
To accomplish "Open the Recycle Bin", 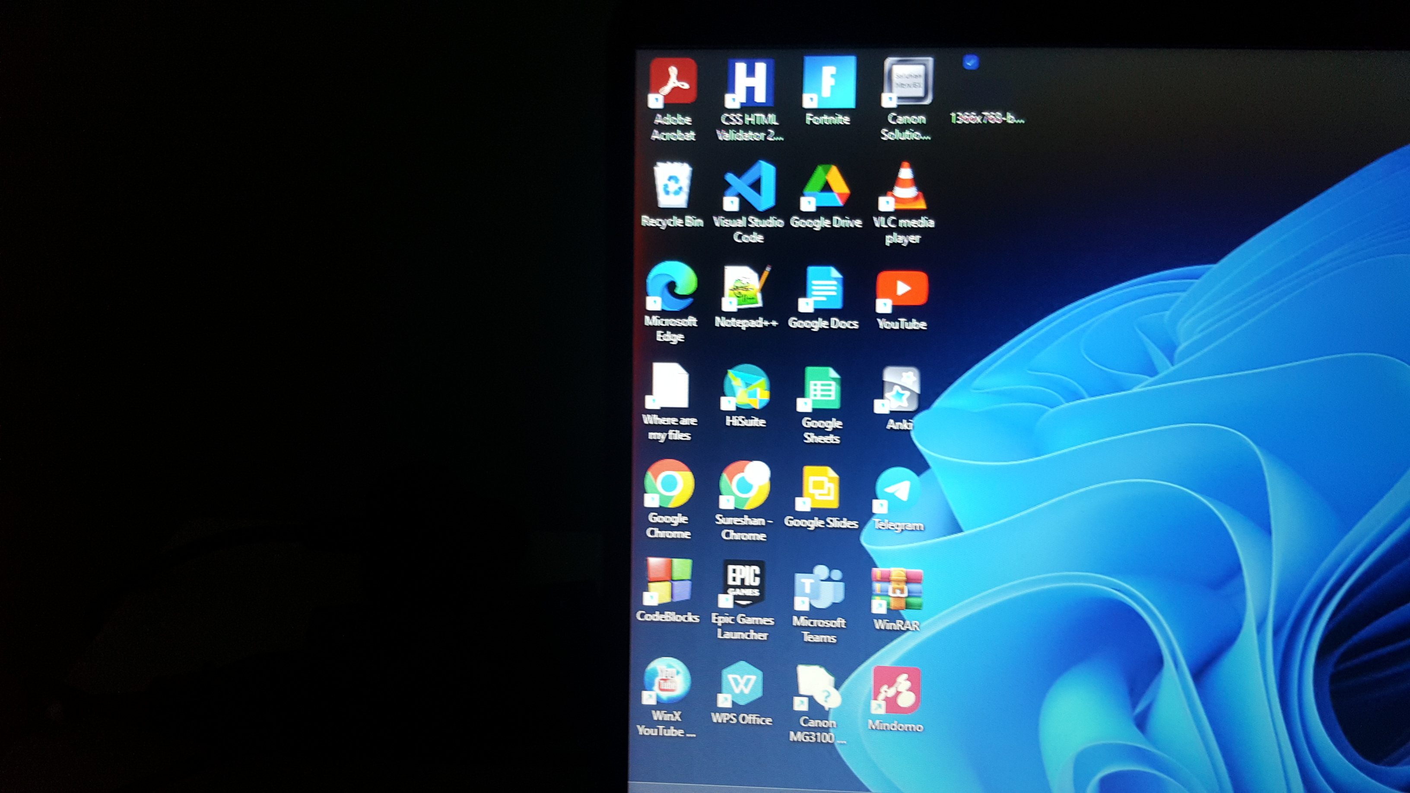I will [672, 189].
